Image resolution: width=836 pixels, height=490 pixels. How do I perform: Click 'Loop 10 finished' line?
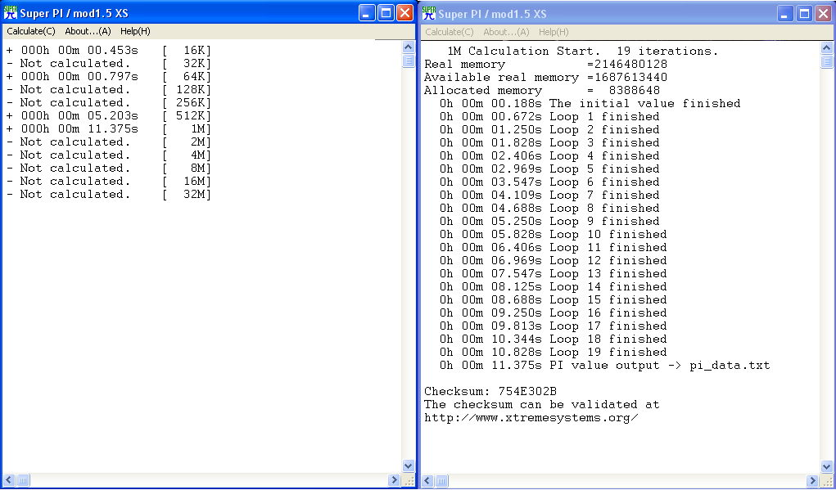tap(554, 234)
